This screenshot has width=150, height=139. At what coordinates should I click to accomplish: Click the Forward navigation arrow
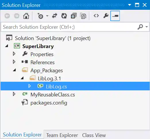tap(17, 16)
